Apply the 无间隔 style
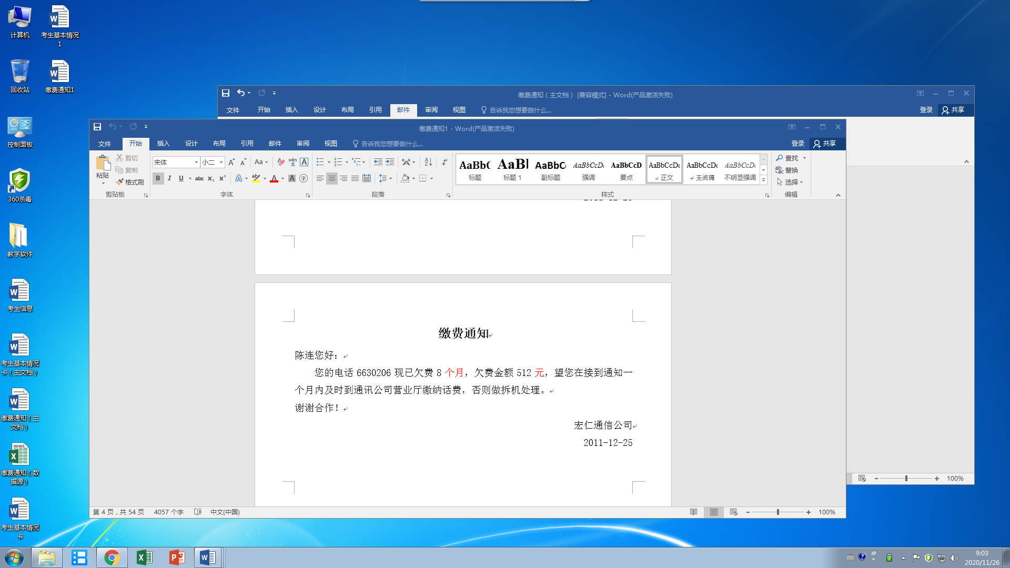 pyautogui.click(x=702, y=169)
